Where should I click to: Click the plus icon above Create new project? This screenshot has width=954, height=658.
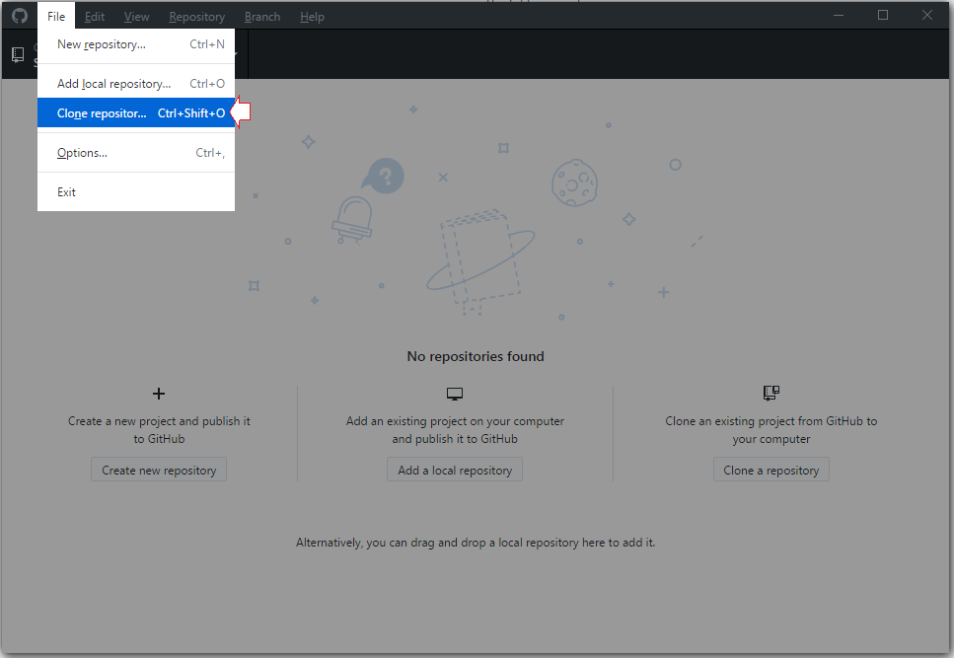pyautogui.click(x=159, y=394)
